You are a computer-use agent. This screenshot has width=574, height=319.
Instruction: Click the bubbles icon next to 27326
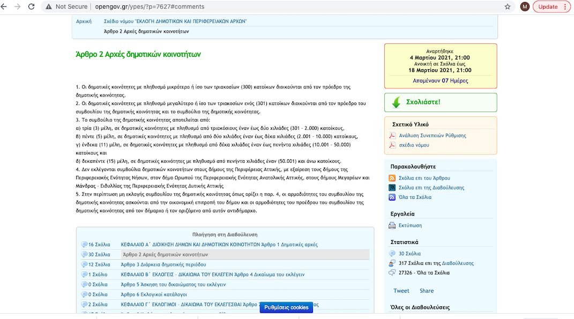click(392, 272)
